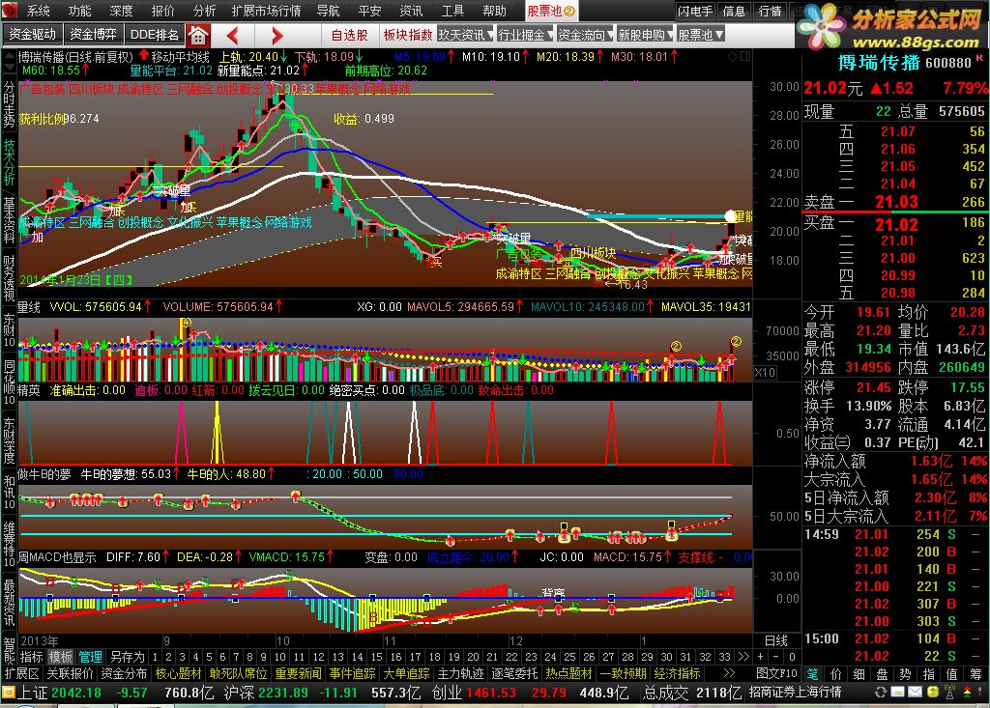990x708 pixels.
Task: Open the 分析 menu
Action: (x=204, y=11)
